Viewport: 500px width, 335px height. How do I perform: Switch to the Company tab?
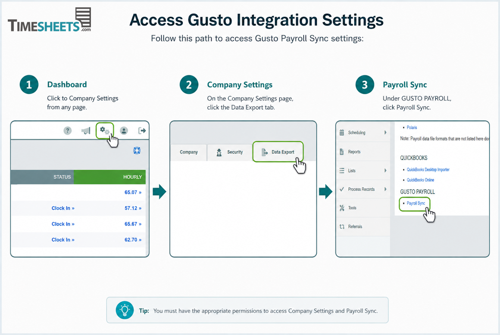(189, 152)
